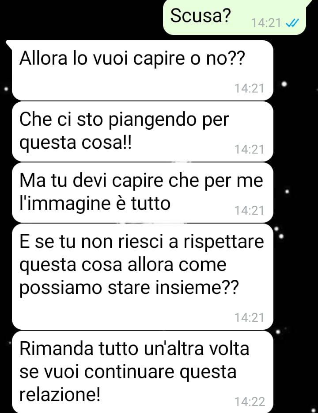Click the text 'possiamo stare insieme??'

tap(129, 288)
